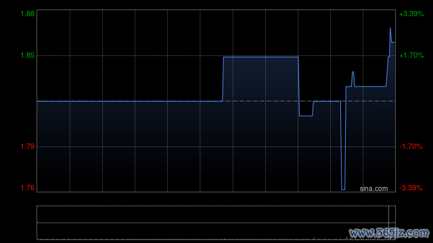The height and width of the screenshot is (243, 433).
Task: Click the +1.70% percent label
Action: (411, 55)
